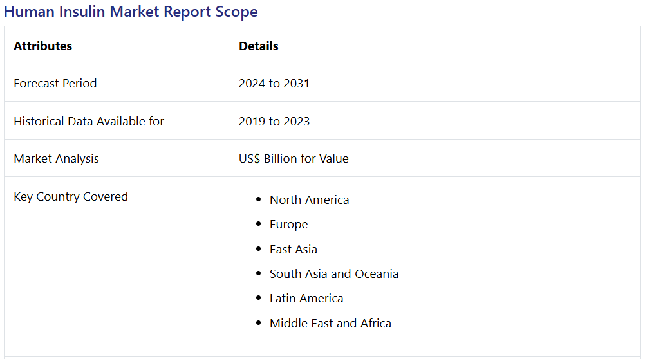
Task: Click the US$ Billion for Value text
Action: [x=294, y=158]
